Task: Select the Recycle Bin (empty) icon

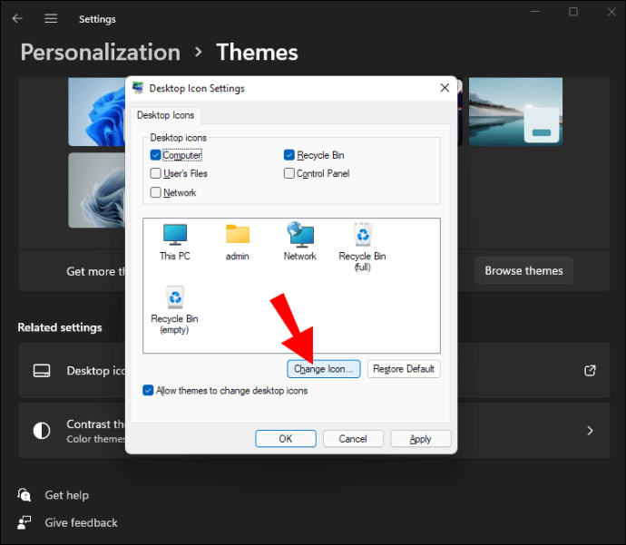Action: coord(175,299)
